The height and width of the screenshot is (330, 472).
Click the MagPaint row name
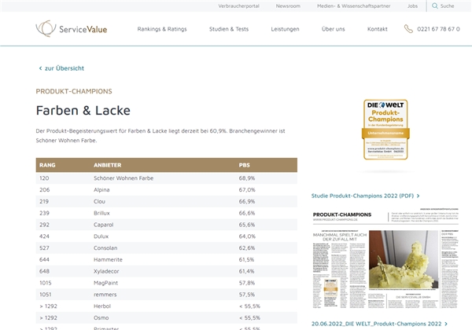pyautogui.click(x=105, y=283)
